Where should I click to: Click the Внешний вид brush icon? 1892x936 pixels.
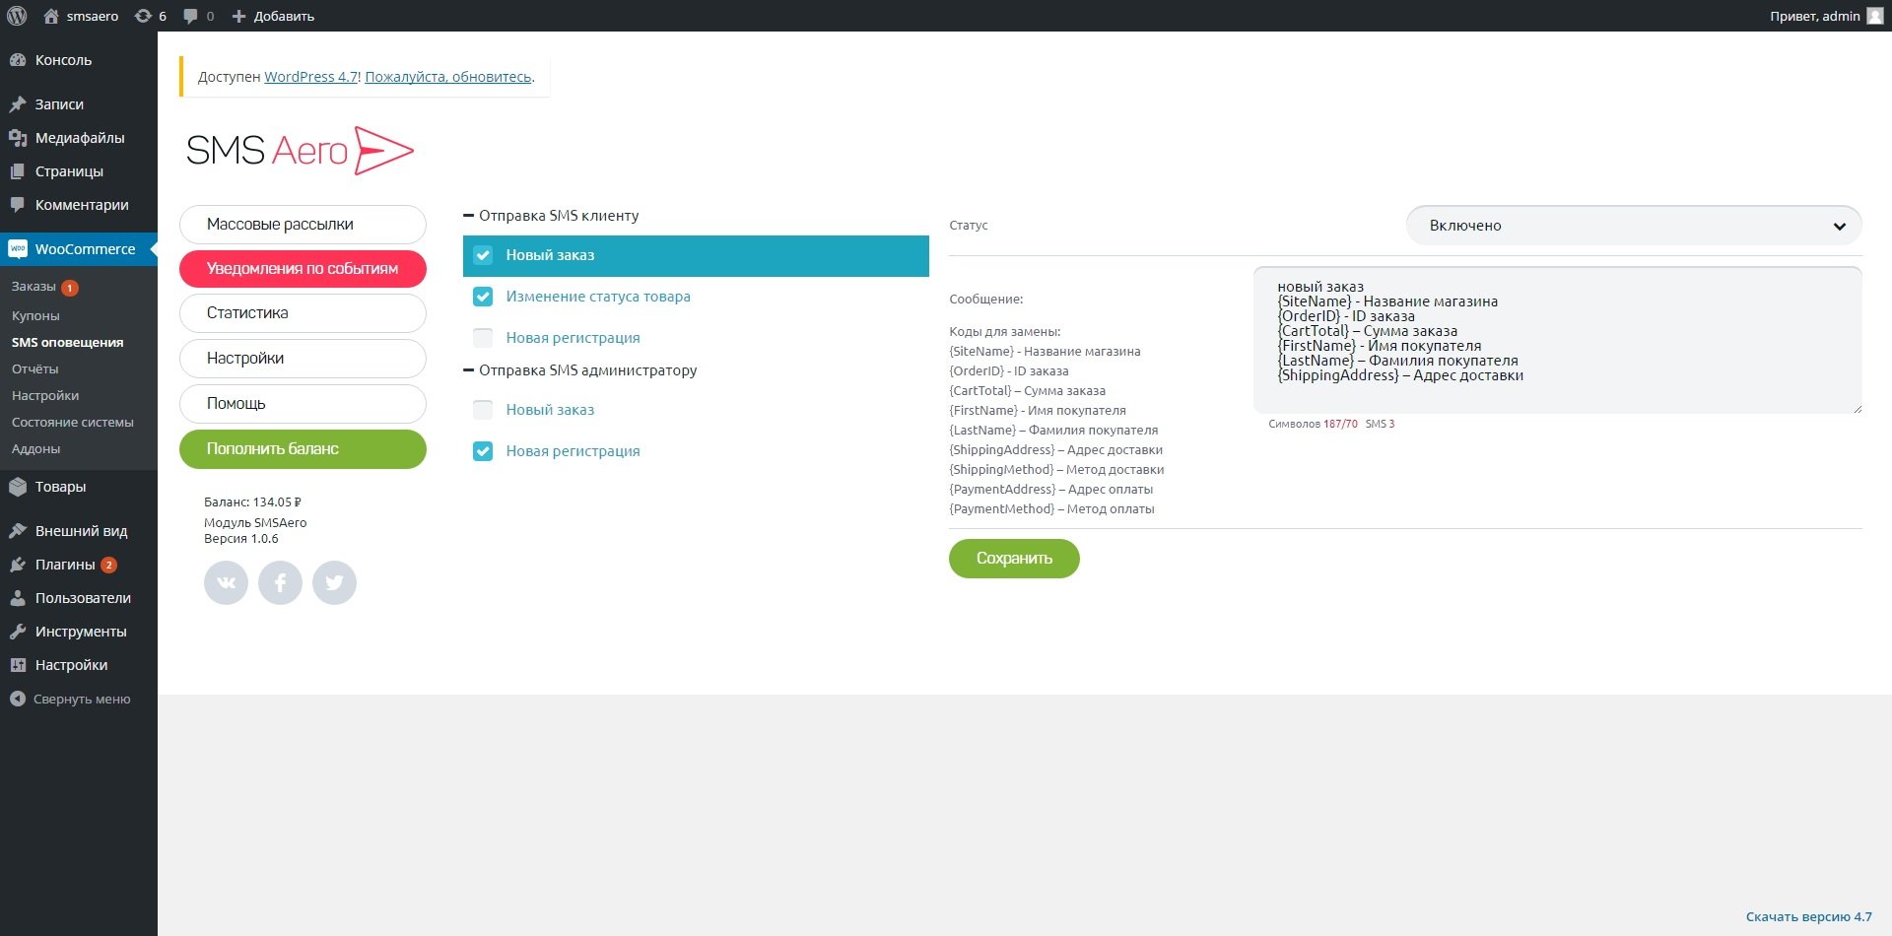pyautogui.click(x=18, y=531)
